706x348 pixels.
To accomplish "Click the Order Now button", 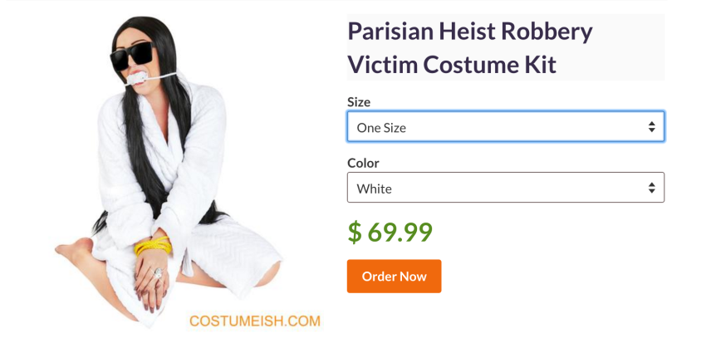I will coord(394,276).
